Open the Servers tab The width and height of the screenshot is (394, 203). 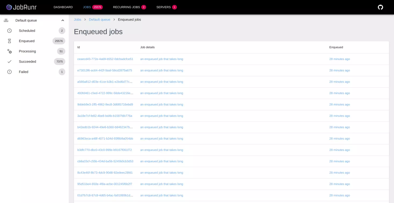coord(164,7)
